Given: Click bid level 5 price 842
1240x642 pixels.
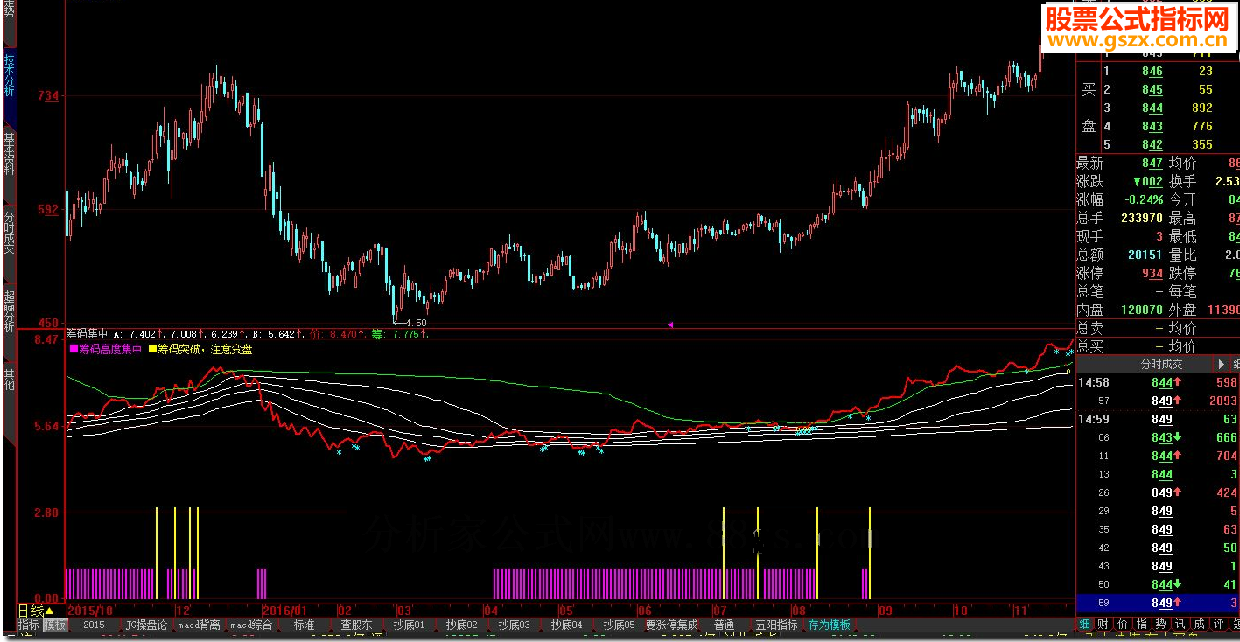Looking at the screenshot, I should [x=1152, y=145].
